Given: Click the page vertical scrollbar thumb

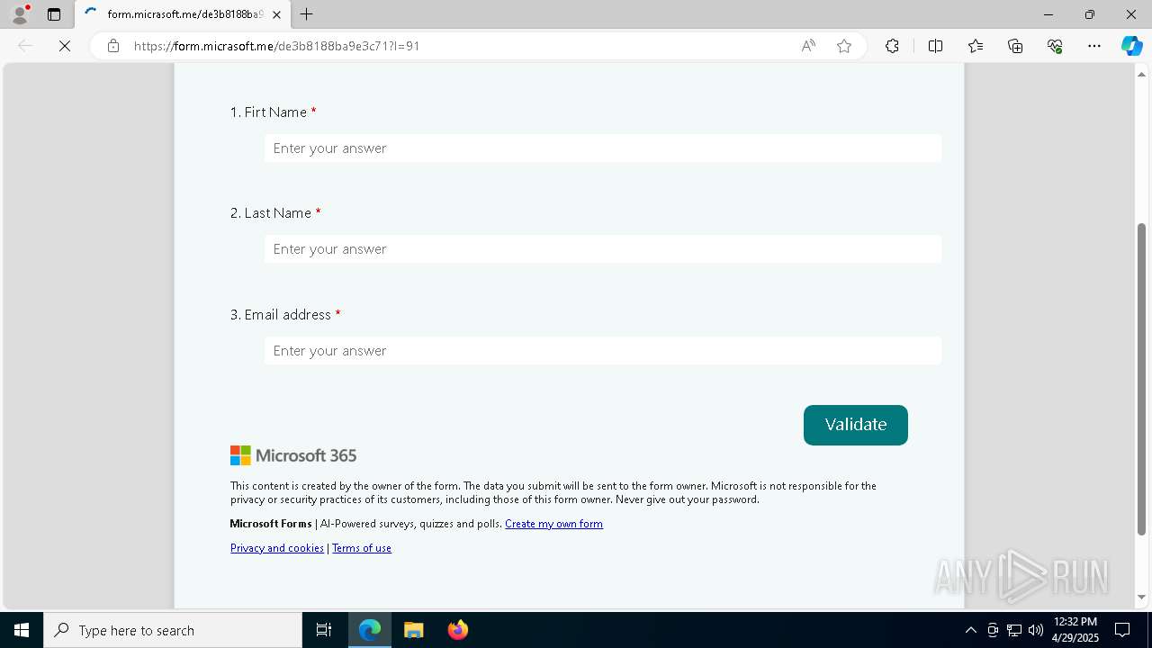Looking at the screenshot, I should pos(1142,378).
